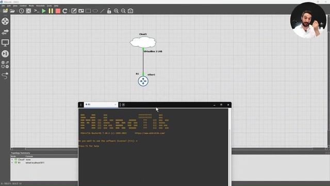Select the Insert picture tool

[81, 11]
